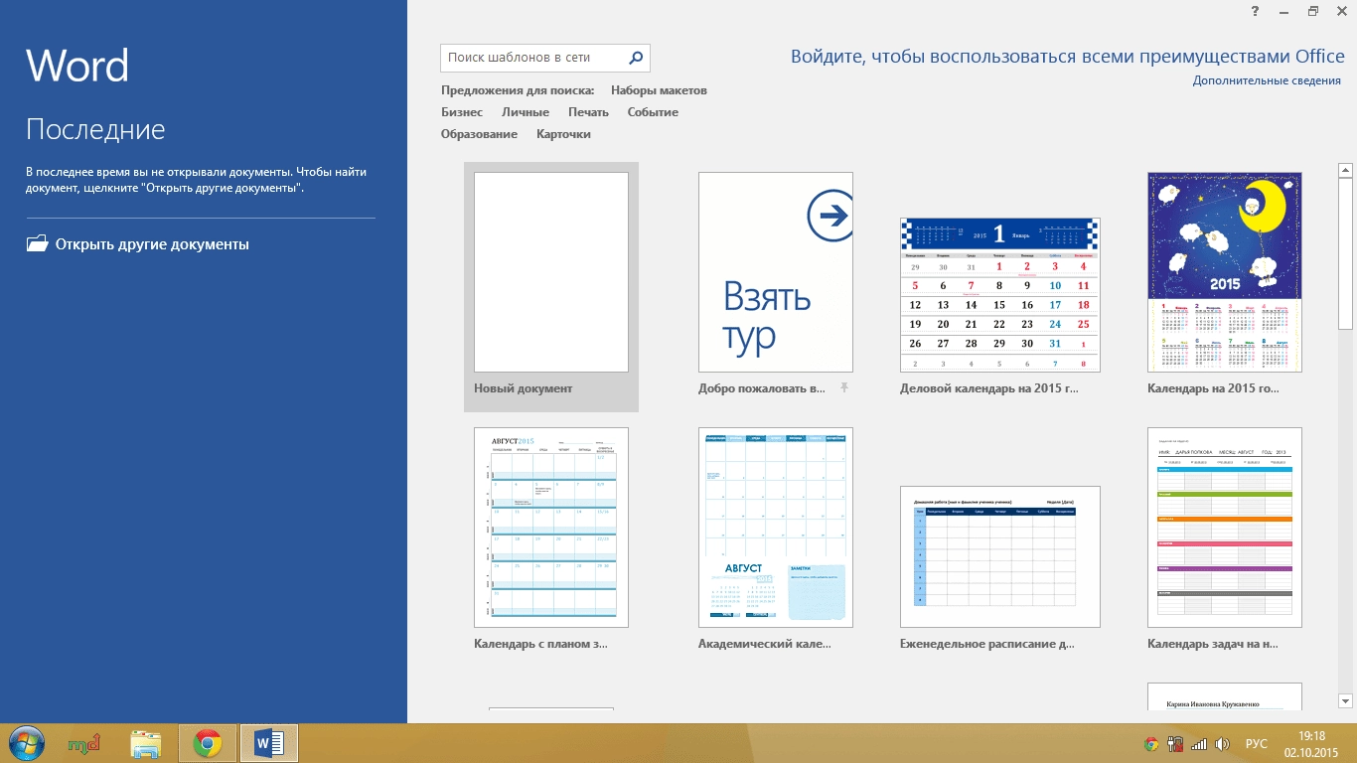1357x763 pixels.
Task: Click the folder icon beside Open other documents
Action: pyautogui.click(x=37, y=243)
